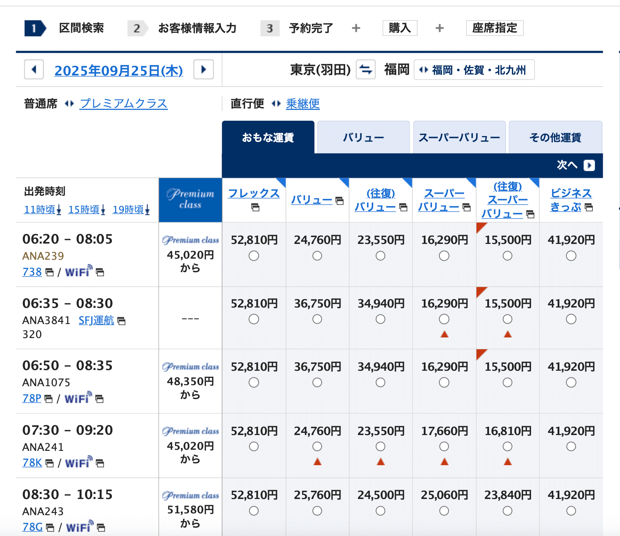
Task: Switch to the その他運賃 fare tab
Action: pos(555,137)
